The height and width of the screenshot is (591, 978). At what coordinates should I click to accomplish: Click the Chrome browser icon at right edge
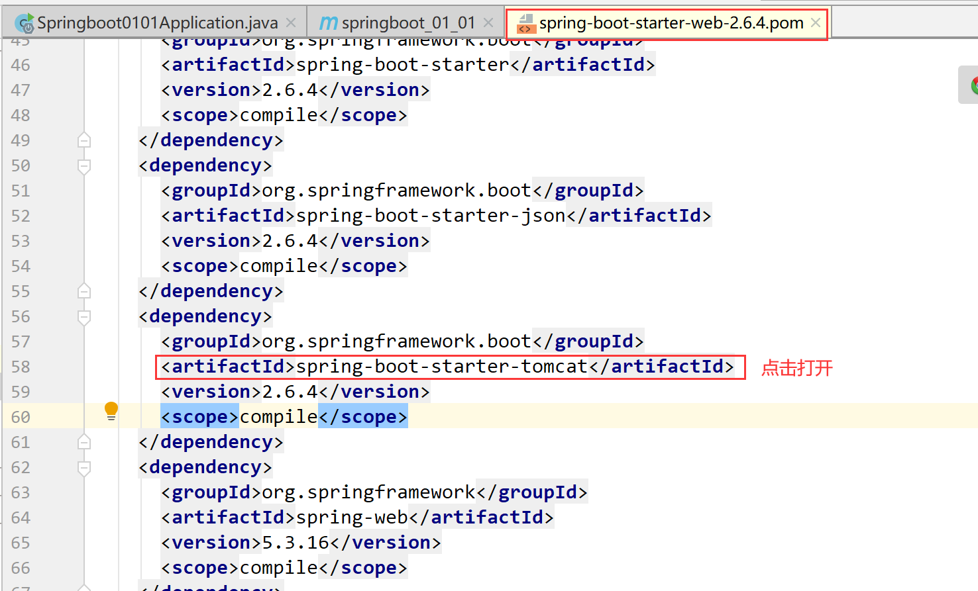(973, 85)
